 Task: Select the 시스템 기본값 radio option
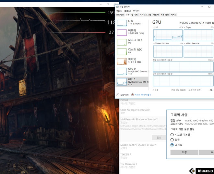click(x=172, y=135)
